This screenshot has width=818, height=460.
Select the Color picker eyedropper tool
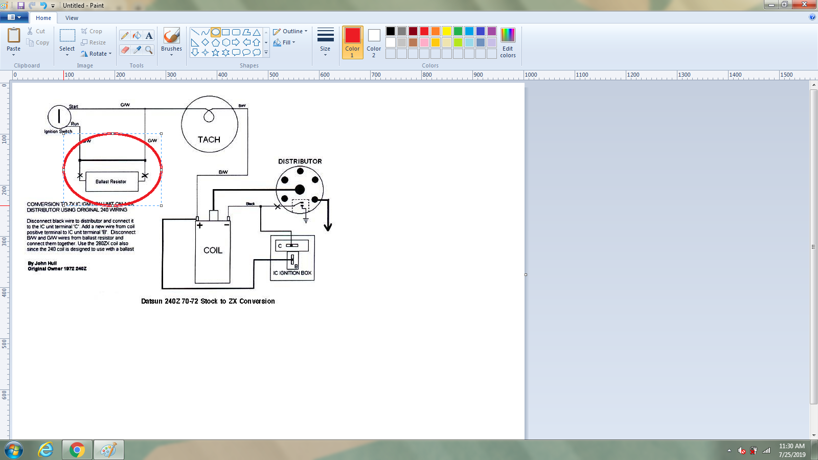[x=137, y=50]
